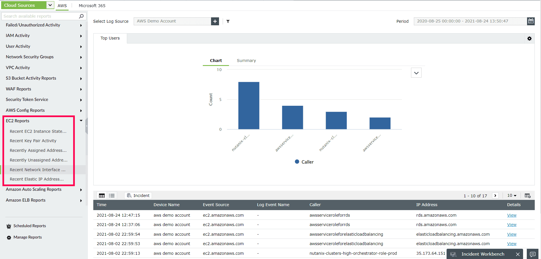Go to next results page with arrow

click(x=495, y=195)
